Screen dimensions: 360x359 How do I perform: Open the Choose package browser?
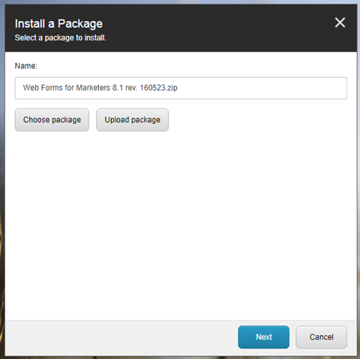click(x=52, y=120)
